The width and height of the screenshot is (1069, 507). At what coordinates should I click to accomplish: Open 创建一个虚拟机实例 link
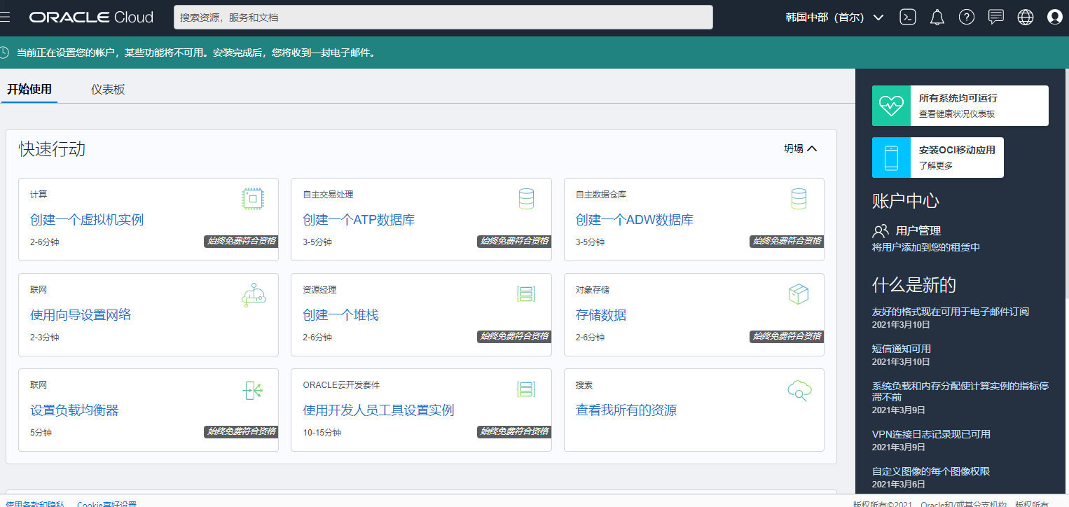(87, 220)
